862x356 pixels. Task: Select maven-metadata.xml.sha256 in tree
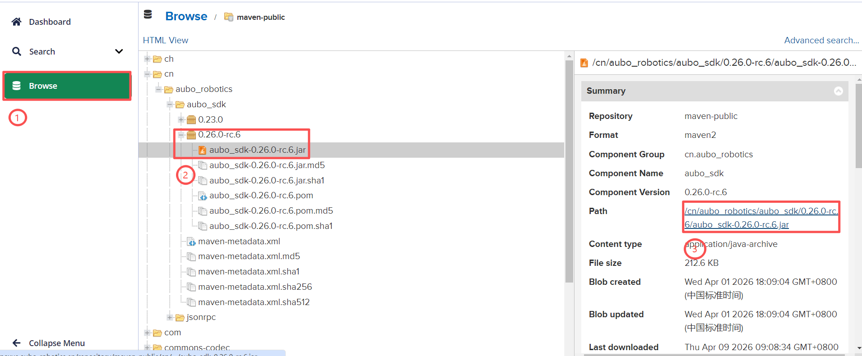255,287
